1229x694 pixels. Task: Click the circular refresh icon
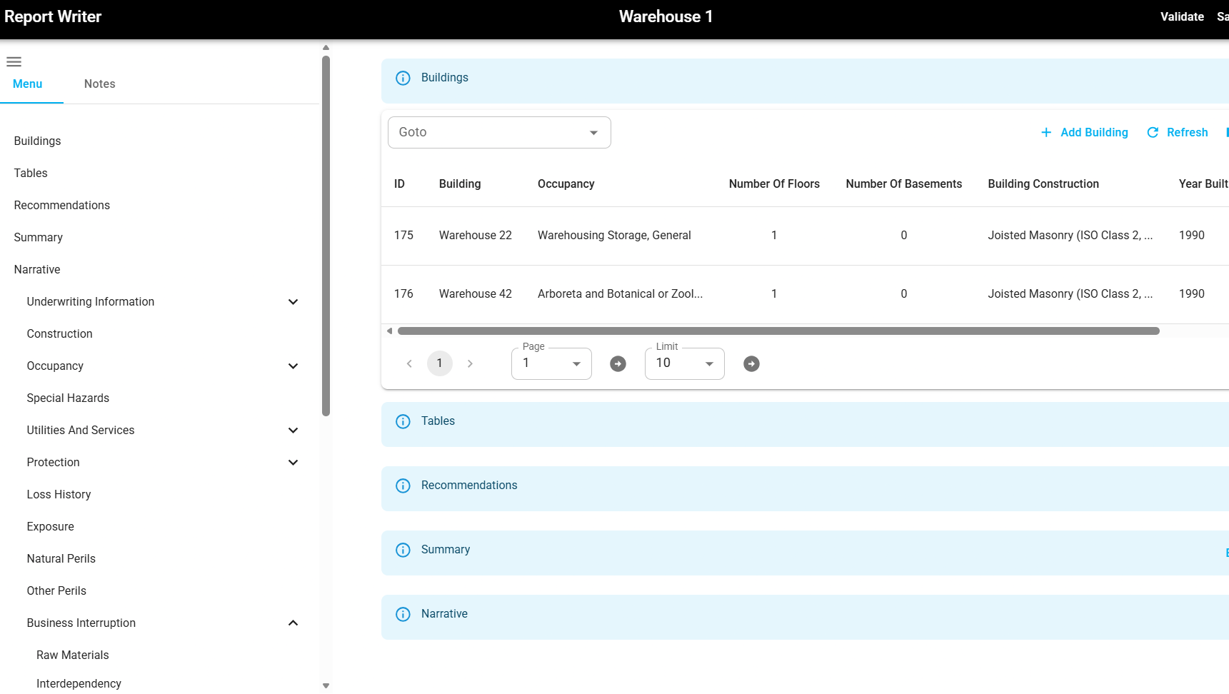1153,132
